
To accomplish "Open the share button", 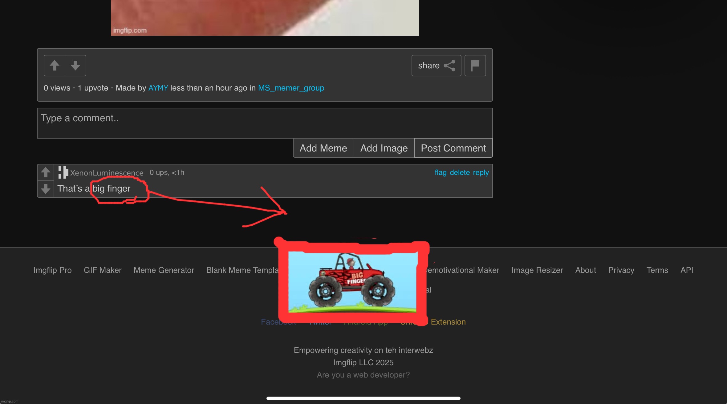I will 436,66.
